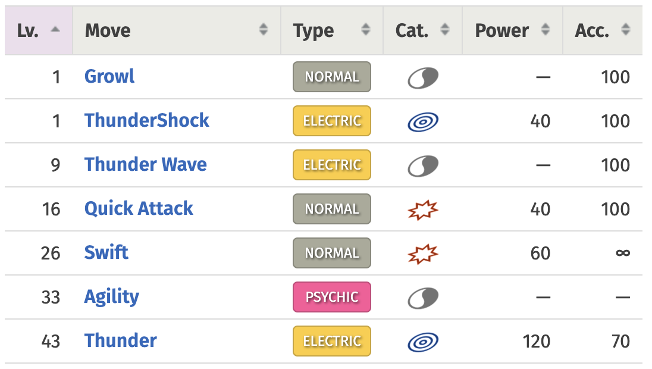Click the Special category icon for ThunderShock
Screen dimensions: 652x369
pos(422,120)
